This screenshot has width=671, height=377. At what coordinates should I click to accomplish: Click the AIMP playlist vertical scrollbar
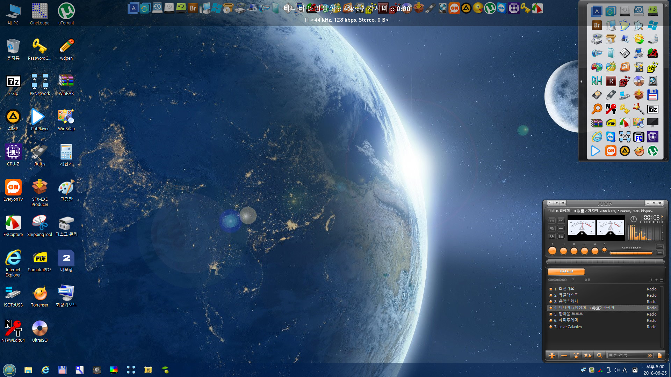tap(662, 318)
